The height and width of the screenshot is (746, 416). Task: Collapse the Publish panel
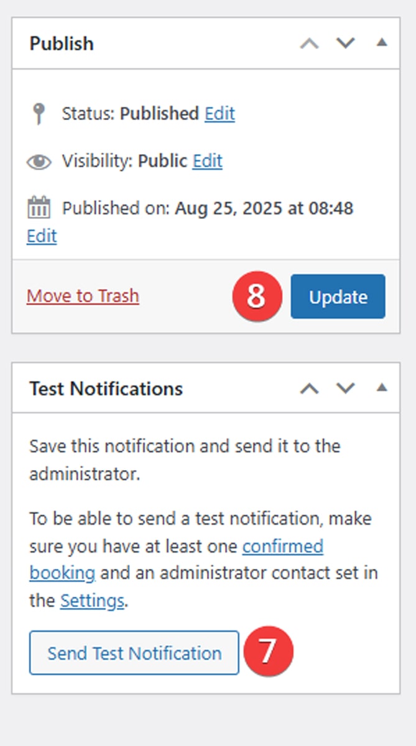click(x=382, y=44)
